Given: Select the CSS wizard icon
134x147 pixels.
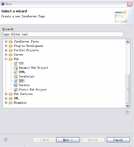Looking at the screenshot, I should click(16, 63).
